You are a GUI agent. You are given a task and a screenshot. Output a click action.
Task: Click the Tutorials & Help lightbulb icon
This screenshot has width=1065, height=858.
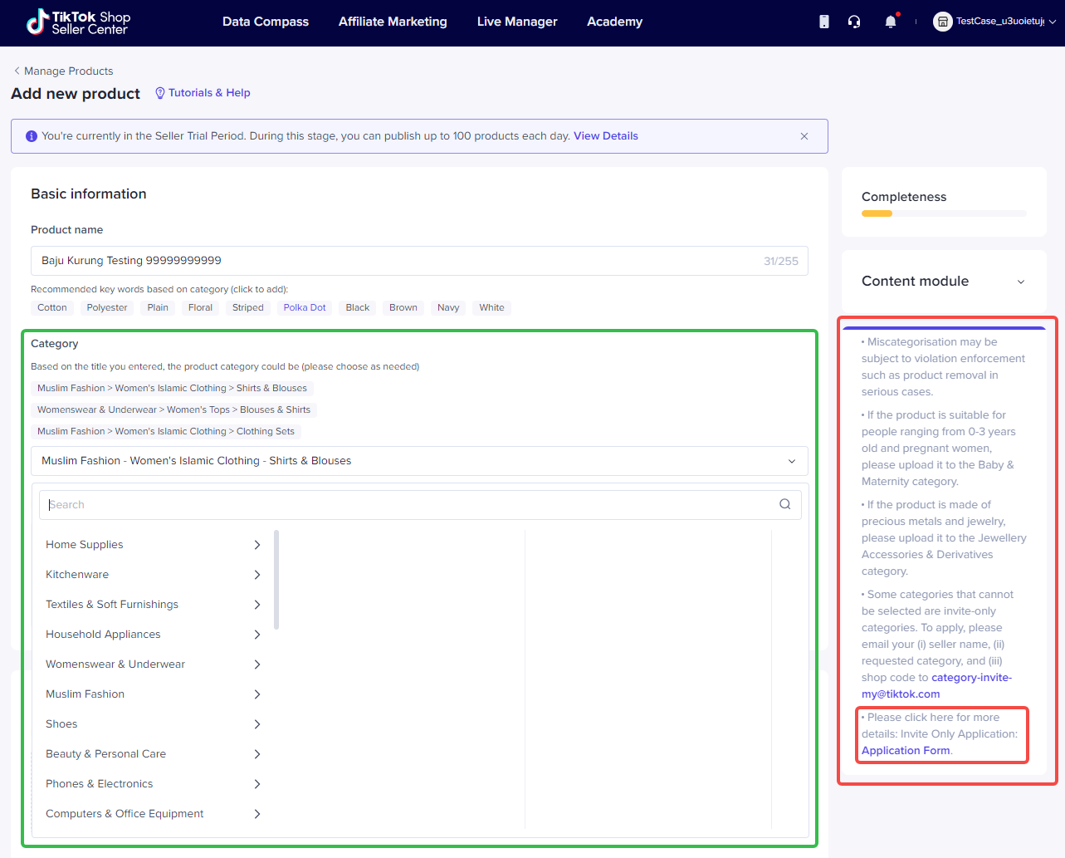click(x=160, y=93)
